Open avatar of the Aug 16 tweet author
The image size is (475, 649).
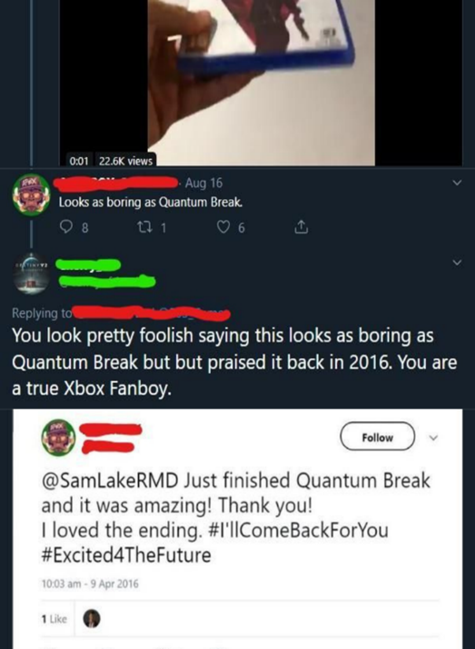click(31, 195)
